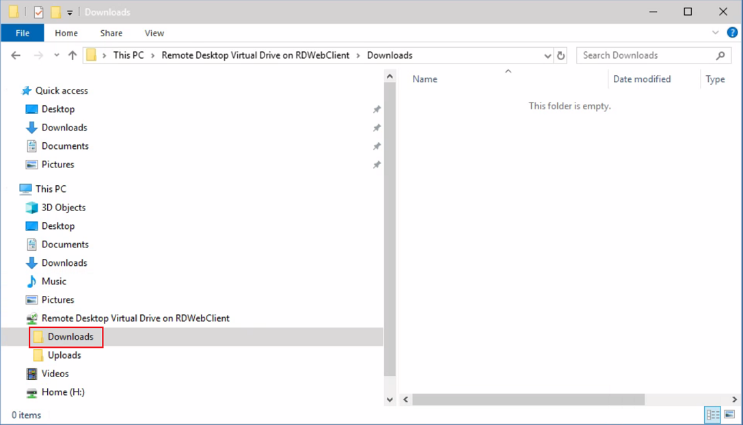Screen dimensions: 743x425
Task: Select Quick access in navigation pane
Action: click(62, 90)
